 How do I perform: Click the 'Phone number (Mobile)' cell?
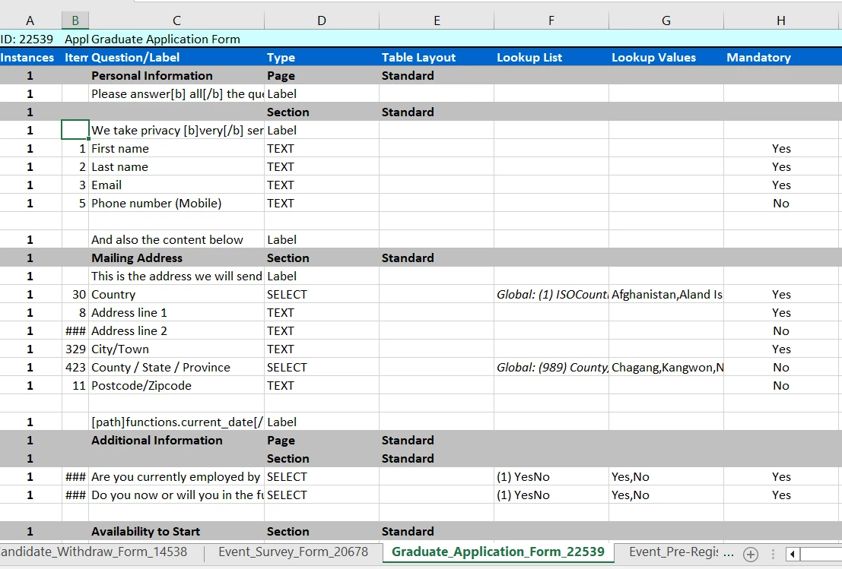(176, 204)
